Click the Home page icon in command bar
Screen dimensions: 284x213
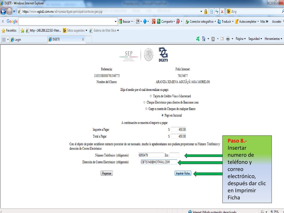point(204,39)
